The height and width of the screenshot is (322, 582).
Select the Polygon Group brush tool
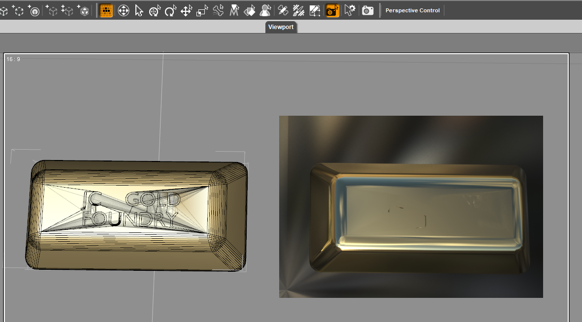coord(298,11)
